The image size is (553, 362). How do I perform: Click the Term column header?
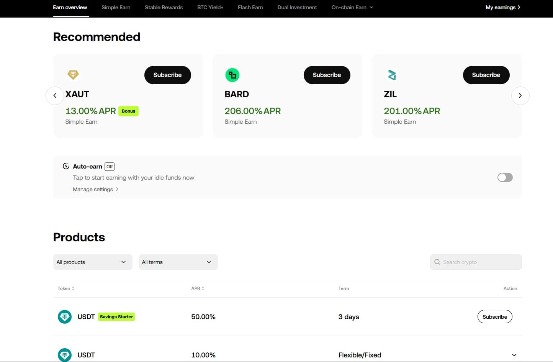coord(344,288)
